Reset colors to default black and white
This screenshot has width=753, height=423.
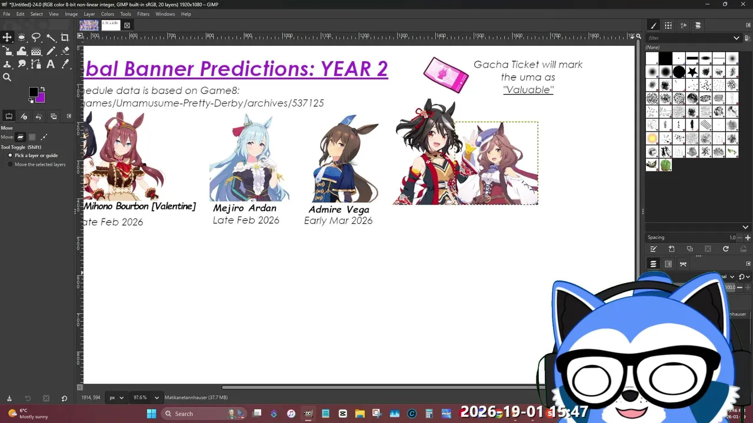31,100
